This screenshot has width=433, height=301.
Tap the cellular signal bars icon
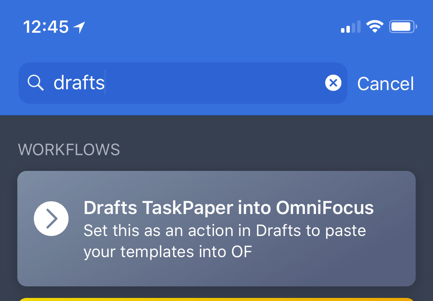tap(351, 27)
